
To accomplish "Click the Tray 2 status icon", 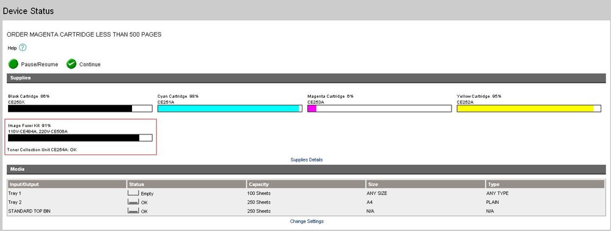I will pos(133,202).
